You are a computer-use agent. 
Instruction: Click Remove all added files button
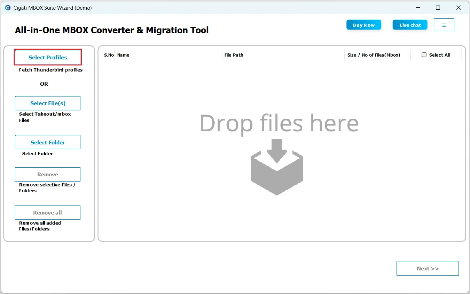pyautogui.click(x=48, y=212)
